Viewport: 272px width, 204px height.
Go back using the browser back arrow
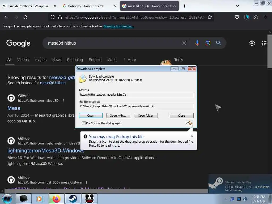pyautogui.click(x=6, y=17)
